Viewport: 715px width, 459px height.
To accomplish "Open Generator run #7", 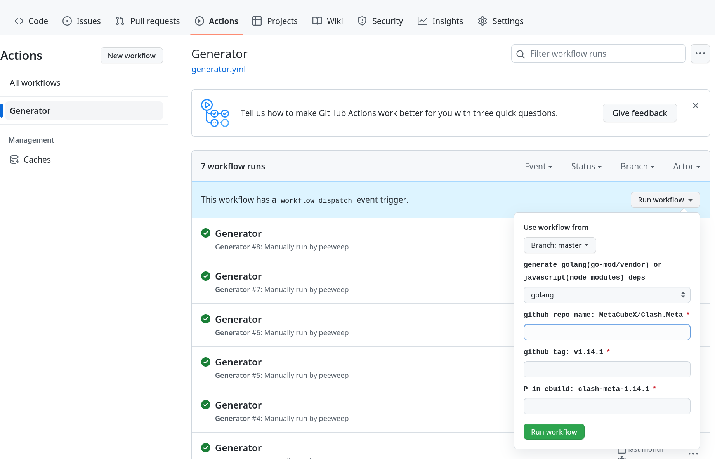I will click(x=238, y=276).
